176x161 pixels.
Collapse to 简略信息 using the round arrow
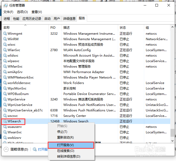click(x=6, y=149)
